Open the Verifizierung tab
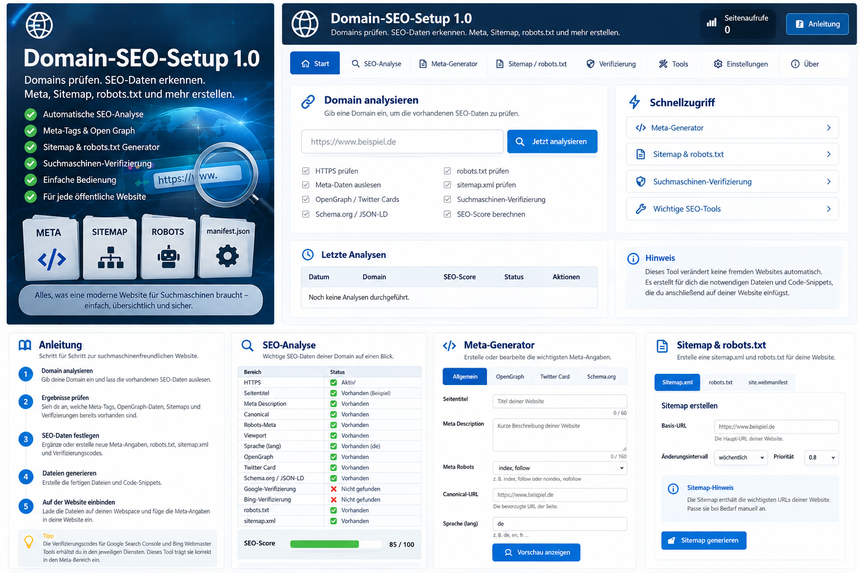This screenshot has height=573, width=860. pyautogui.click(x=611, y=64)
